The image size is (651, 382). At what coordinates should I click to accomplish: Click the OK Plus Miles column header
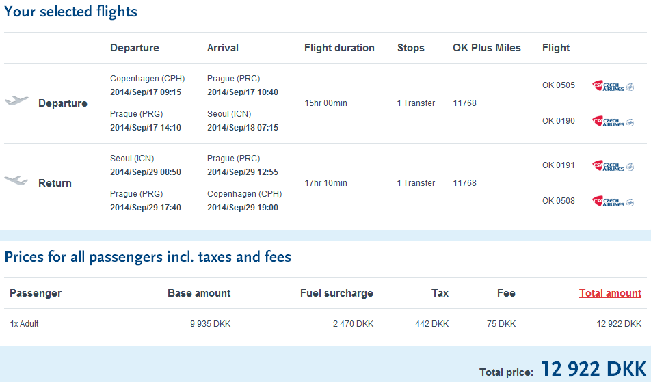(x=487, y=48)
